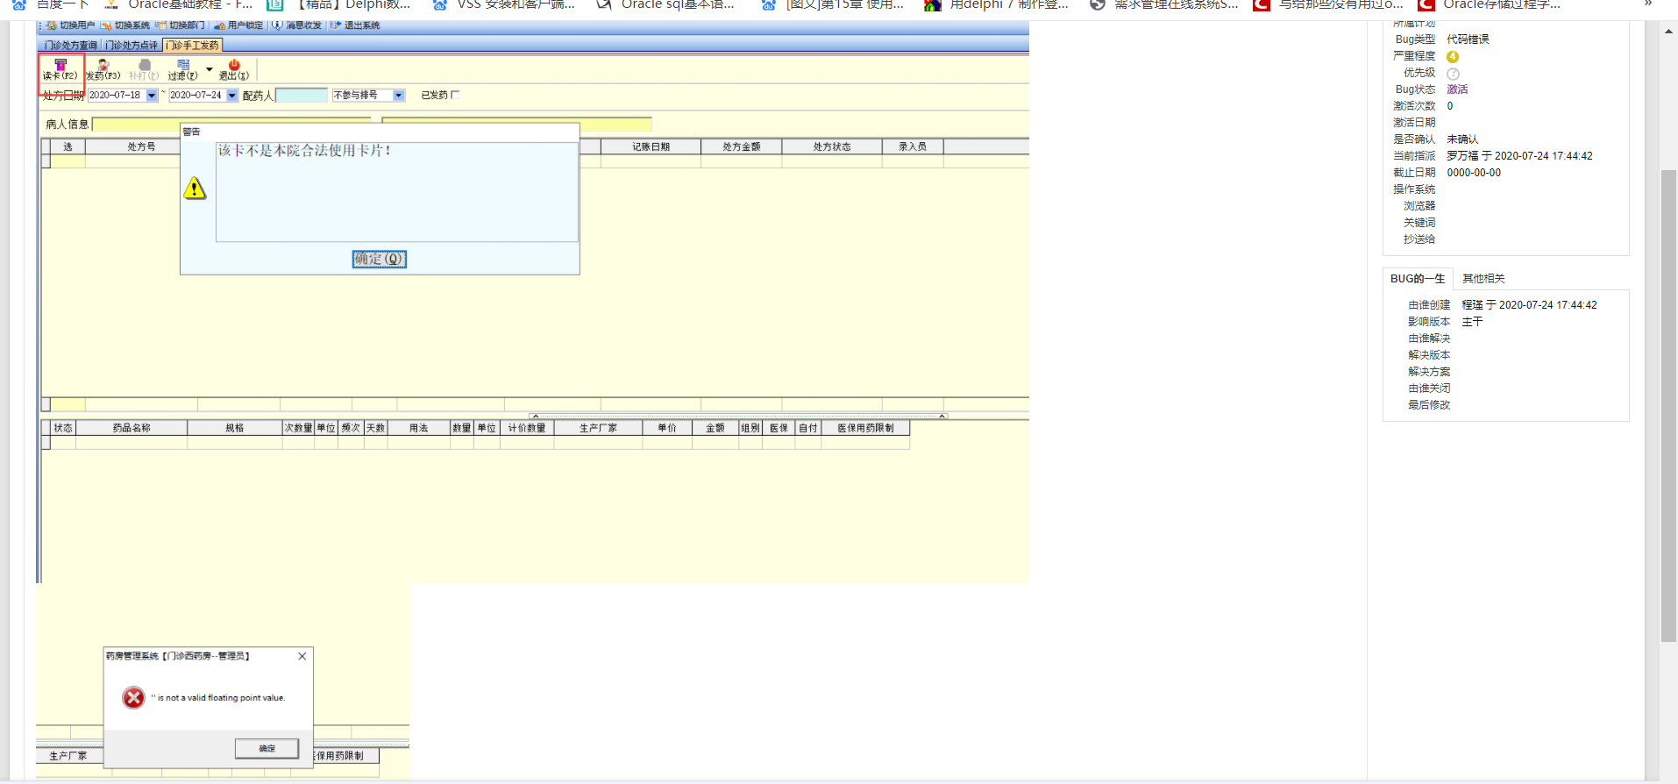Click the 医保用药限制 column header
This screenshot has height=784, width=1678.
coord(865,428)
